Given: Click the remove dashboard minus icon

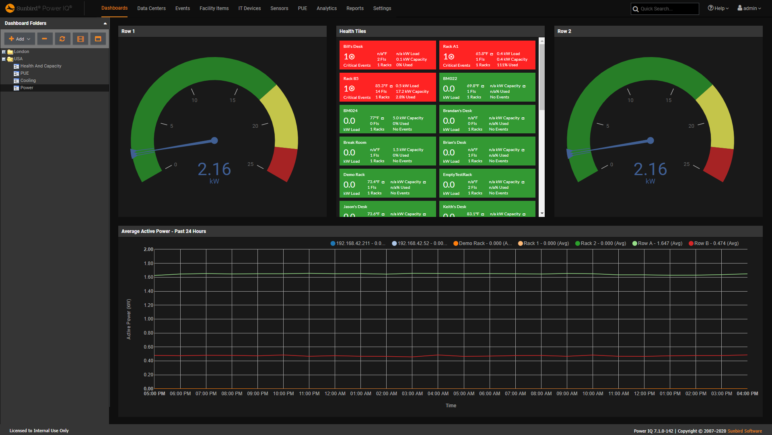Looking at the screenshot, I should point(45,39).
